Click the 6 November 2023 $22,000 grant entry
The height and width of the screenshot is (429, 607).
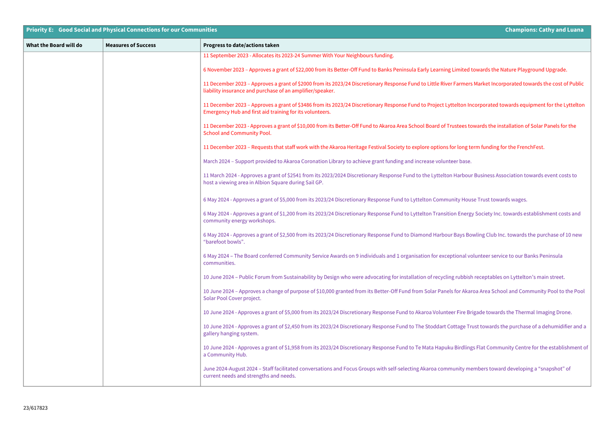point(385,70)
